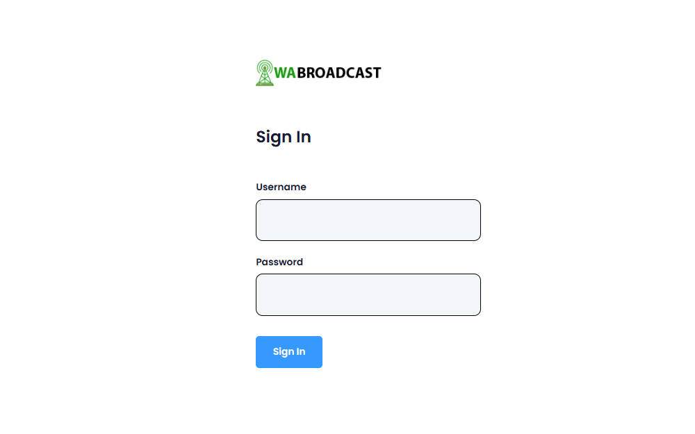Activate the field for entering password

pyautogui.click(x=368, y=295)
